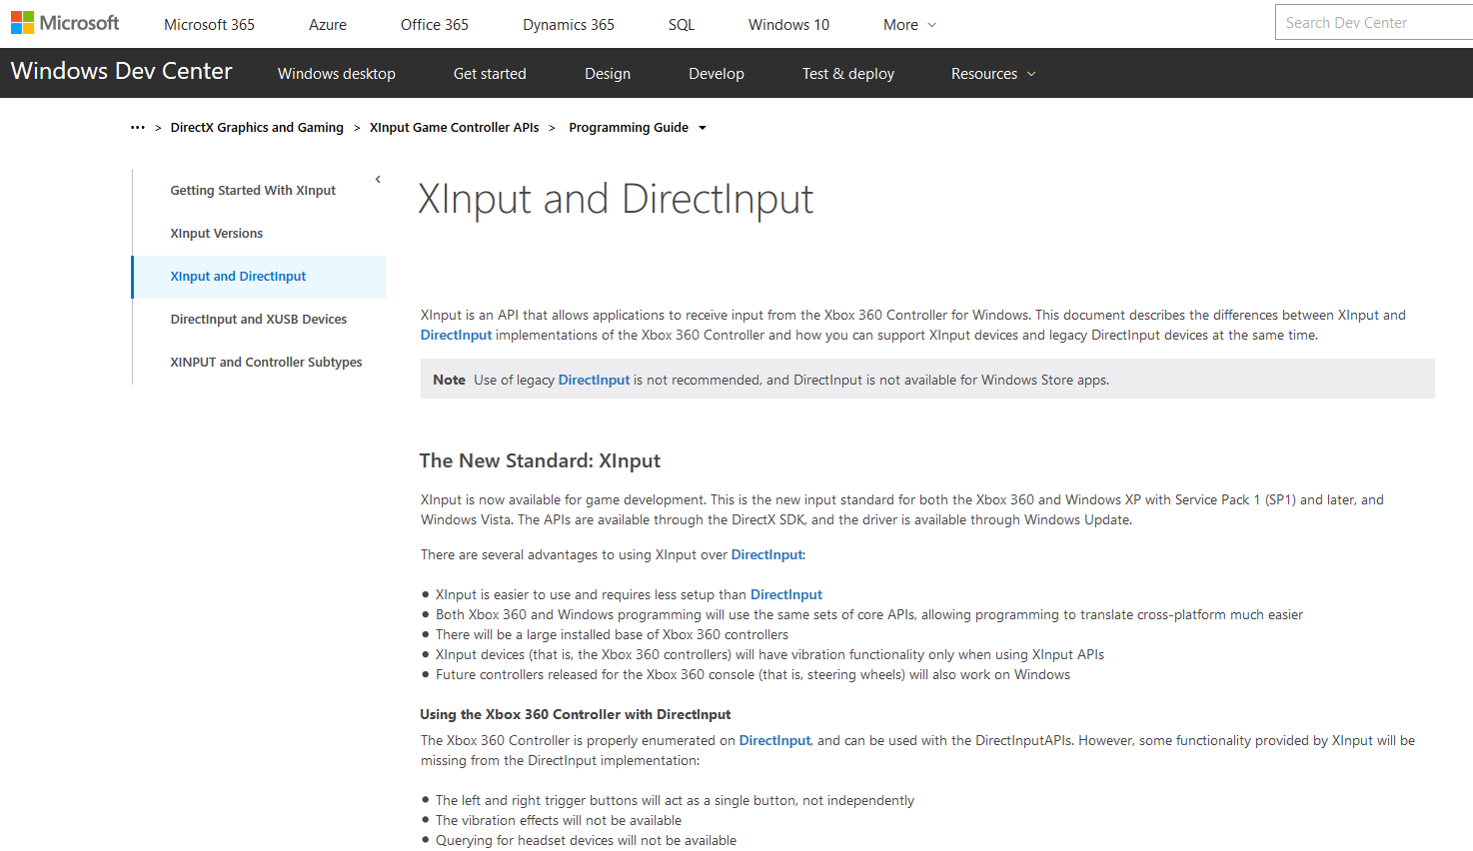Viewport: 1473px width, 851px height.
Task: Focus the Search Dev Center field
Action: (x=1374, y=22)
